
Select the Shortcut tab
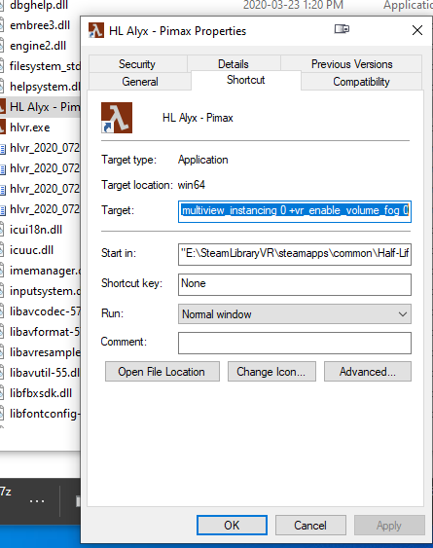click(x=245, y=80)
